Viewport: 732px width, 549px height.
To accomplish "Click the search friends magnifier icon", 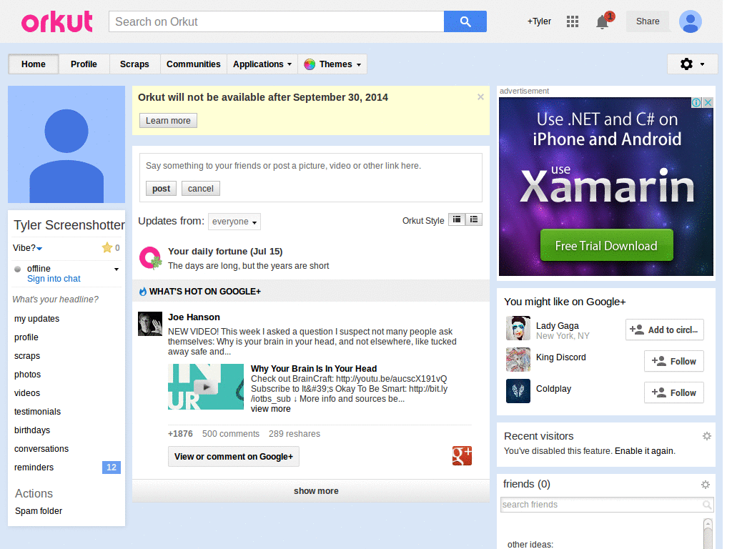I will click(x=707, y=505).
